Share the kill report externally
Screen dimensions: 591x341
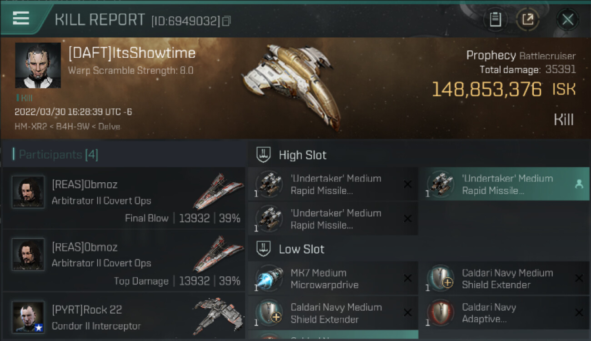pyautogui.click(x=527, y=20)
